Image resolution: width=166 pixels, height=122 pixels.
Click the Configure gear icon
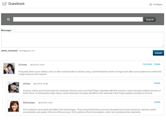click(151, 4)
